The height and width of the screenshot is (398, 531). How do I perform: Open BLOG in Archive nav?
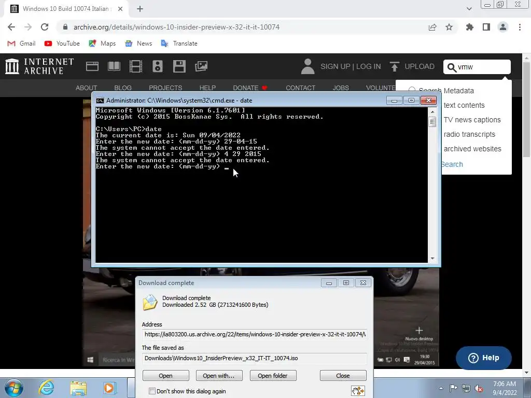(123, 88)
